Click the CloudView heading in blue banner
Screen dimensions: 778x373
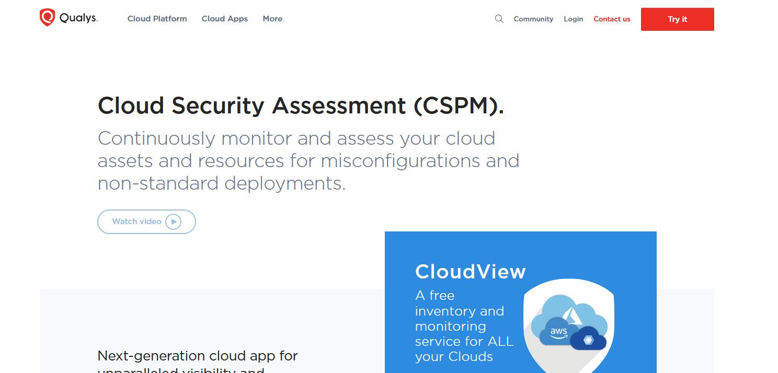click(x=470, y=272)
